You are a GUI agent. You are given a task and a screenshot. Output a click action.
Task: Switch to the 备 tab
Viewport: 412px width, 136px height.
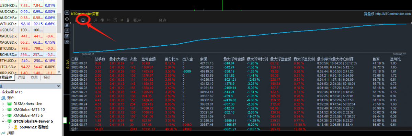[x=128, y=20]
